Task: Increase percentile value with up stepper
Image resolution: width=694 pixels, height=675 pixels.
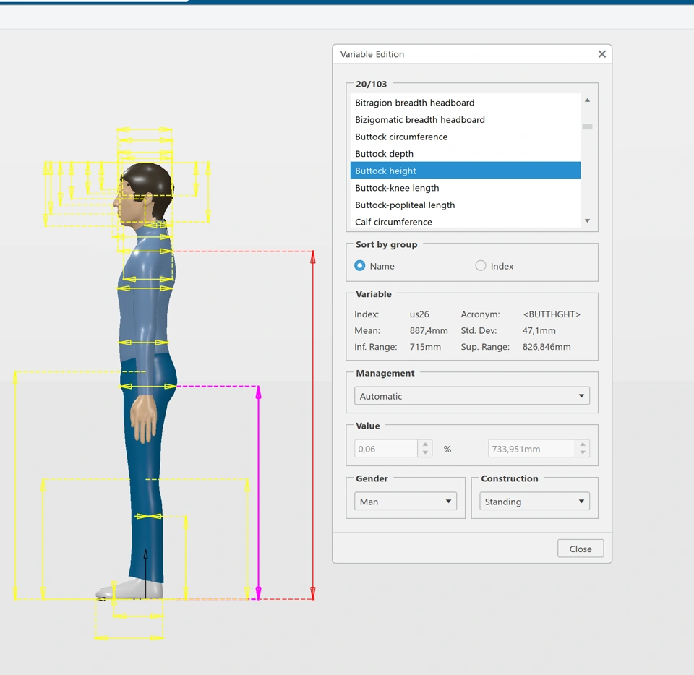Action: [425, 444]
